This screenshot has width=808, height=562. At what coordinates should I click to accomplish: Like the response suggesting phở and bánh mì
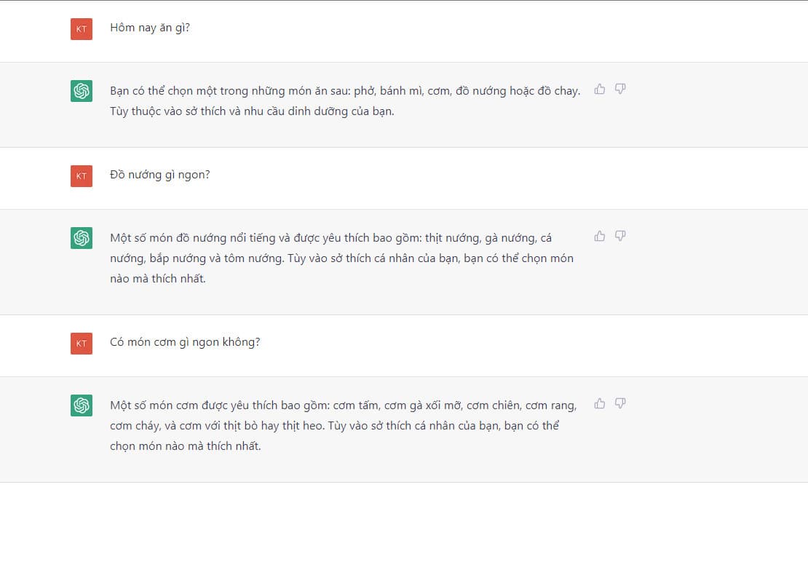[x=600, y=89]
